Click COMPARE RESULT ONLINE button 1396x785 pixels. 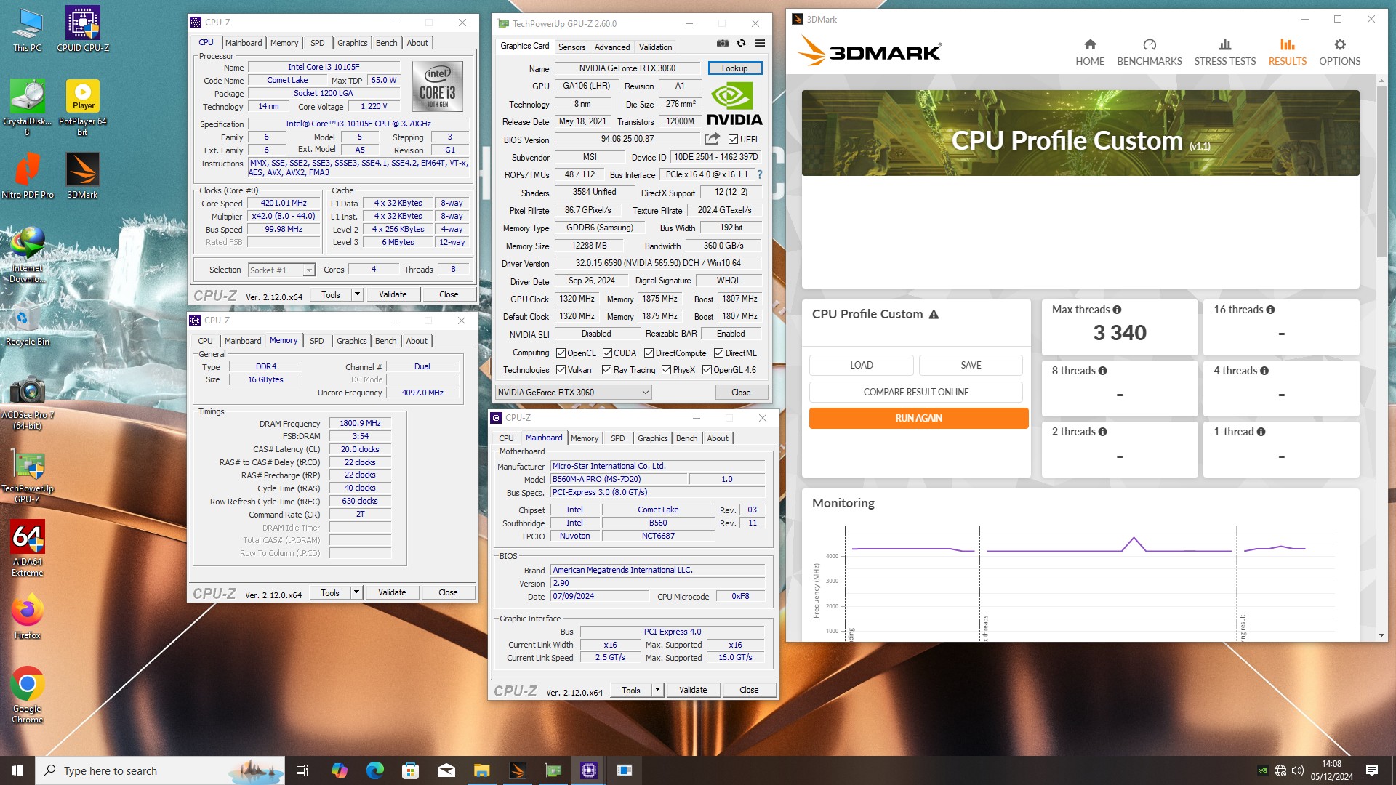(x=916, y=392)
